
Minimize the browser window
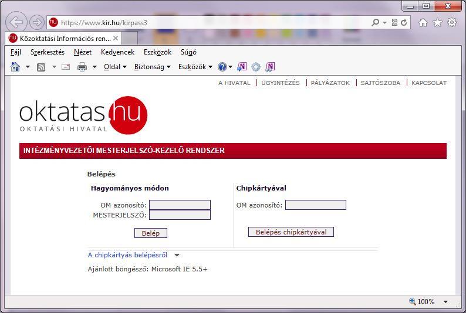[x=410, y=6]
